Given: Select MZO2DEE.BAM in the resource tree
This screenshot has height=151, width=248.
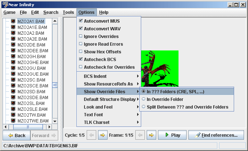Looking at the screenshot, I should 33,50.
